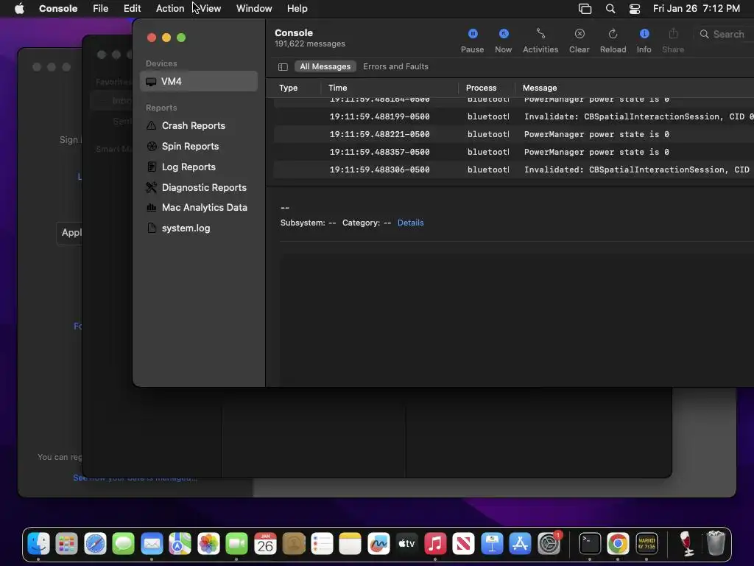Open Notes from the Dock
Viewport: 754px width, 566px height.
350,544
